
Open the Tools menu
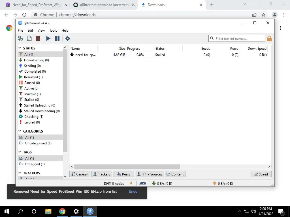click(x=53, y=31)
